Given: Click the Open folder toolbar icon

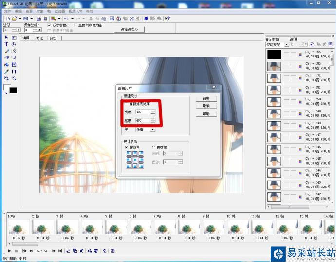Looking at the screenshot, I should tap(14, 19).
